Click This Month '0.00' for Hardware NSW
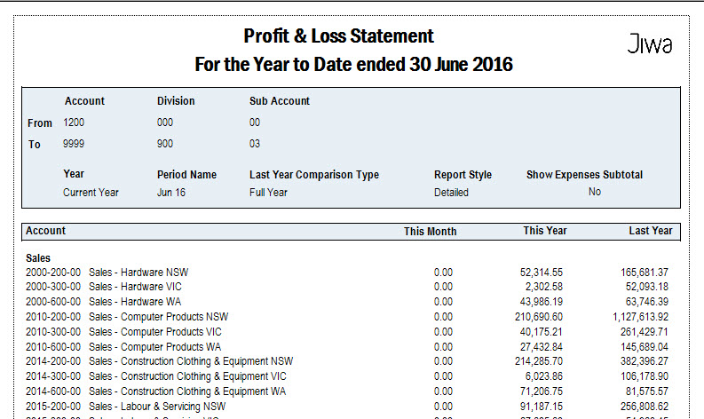 pyautogui.click(x=443, y=273)
